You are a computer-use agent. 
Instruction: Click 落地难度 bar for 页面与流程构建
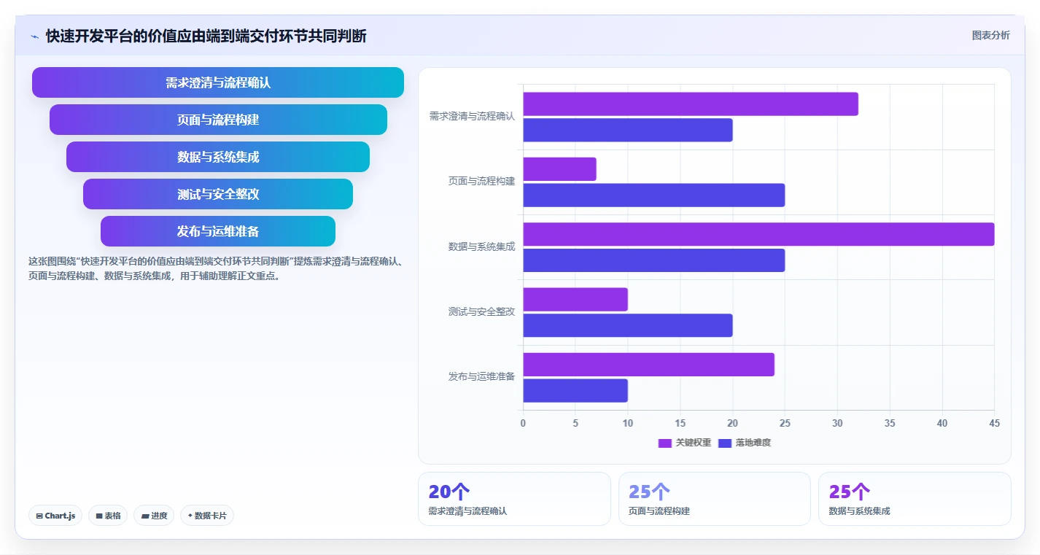click(x=654, y=195)
